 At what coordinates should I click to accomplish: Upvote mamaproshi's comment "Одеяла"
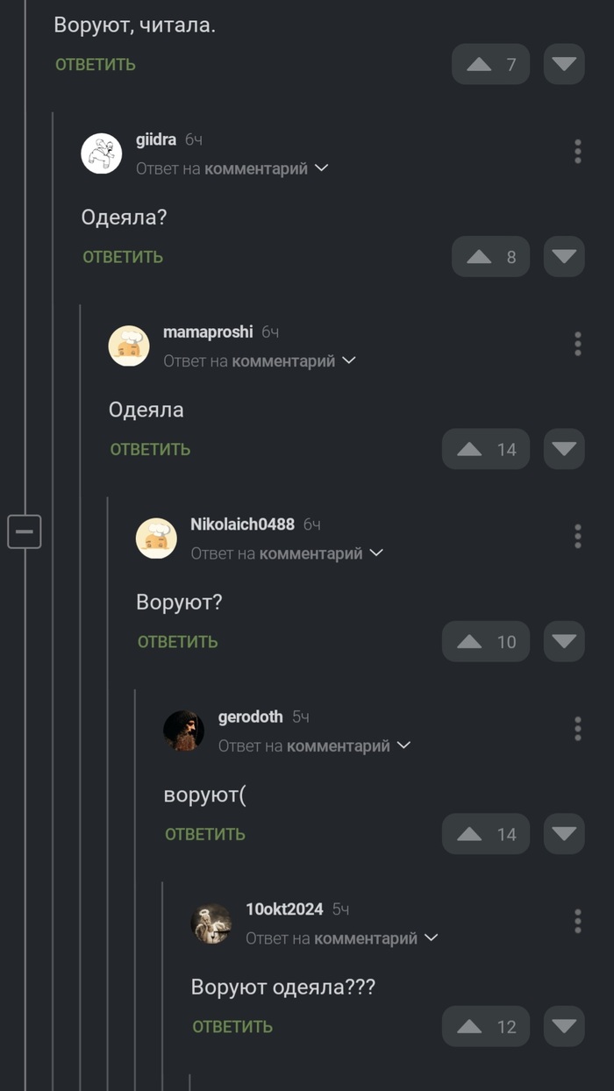[x=485, y=449]
